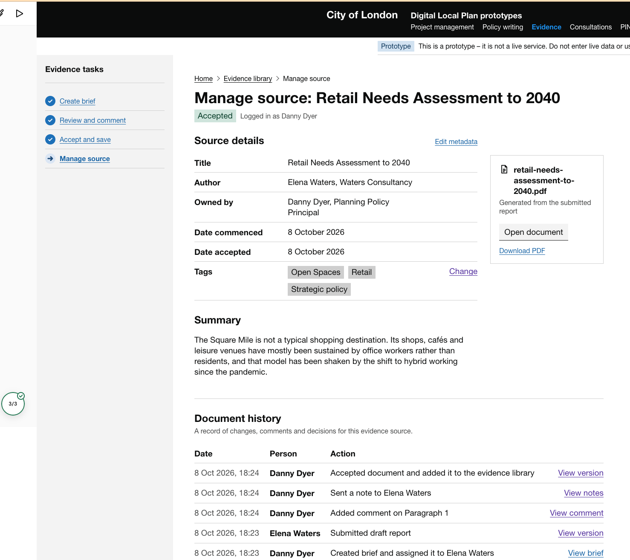This screenshot has width=630, height=560.
Task: Click the 3/3 progress badge
Action: [x=13, y=404]
